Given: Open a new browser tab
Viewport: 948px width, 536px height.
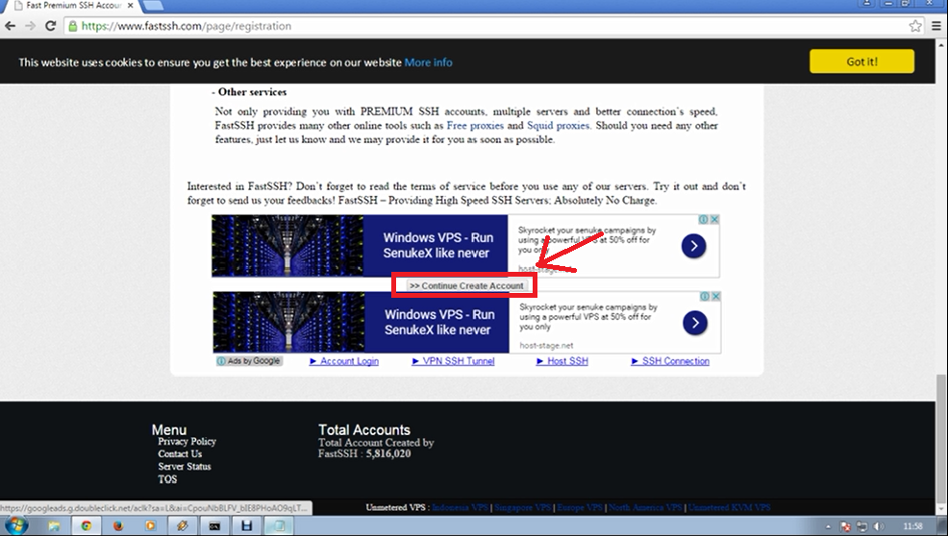Looking at the screenshot, I should coord(153,5).
